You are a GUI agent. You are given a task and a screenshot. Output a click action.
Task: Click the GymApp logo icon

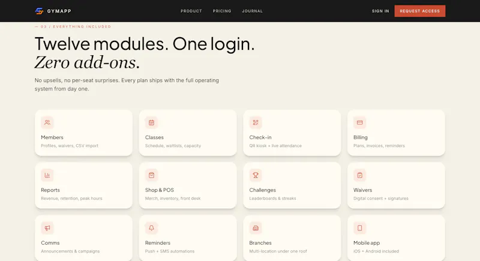click(39, 11)
